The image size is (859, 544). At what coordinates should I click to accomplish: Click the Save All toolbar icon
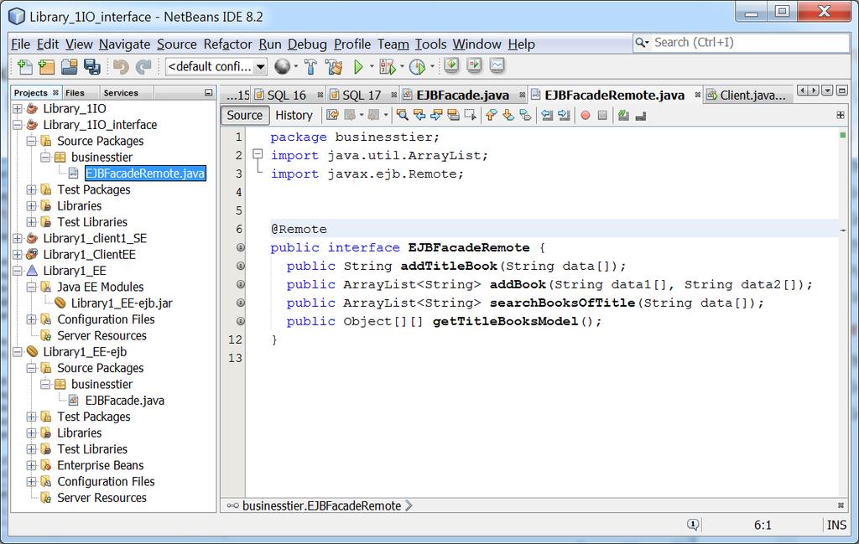tap(91, 67)
